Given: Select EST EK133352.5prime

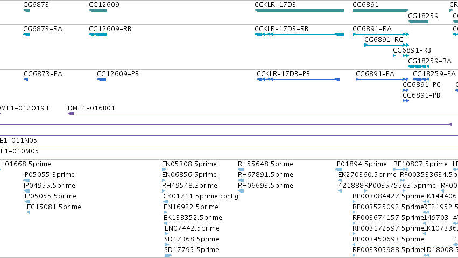Looking at the screenshot, I should [165, 223].
